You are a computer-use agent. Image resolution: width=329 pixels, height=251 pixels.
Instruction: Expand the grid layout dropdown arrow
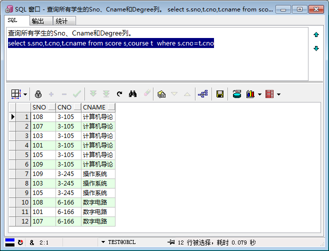pos(25,94)
